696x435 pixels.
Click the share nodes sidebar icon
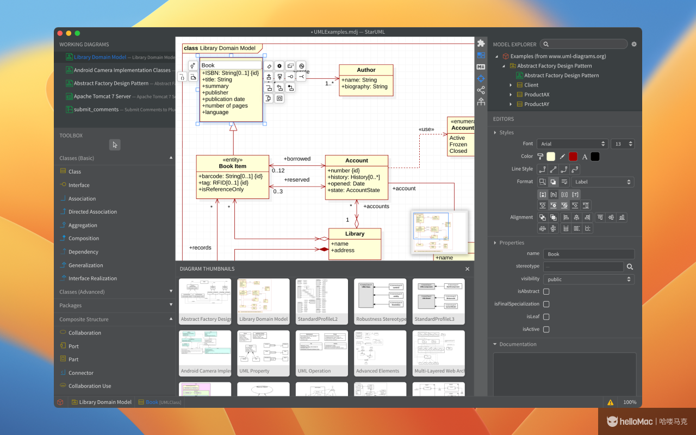pos(481,90)
